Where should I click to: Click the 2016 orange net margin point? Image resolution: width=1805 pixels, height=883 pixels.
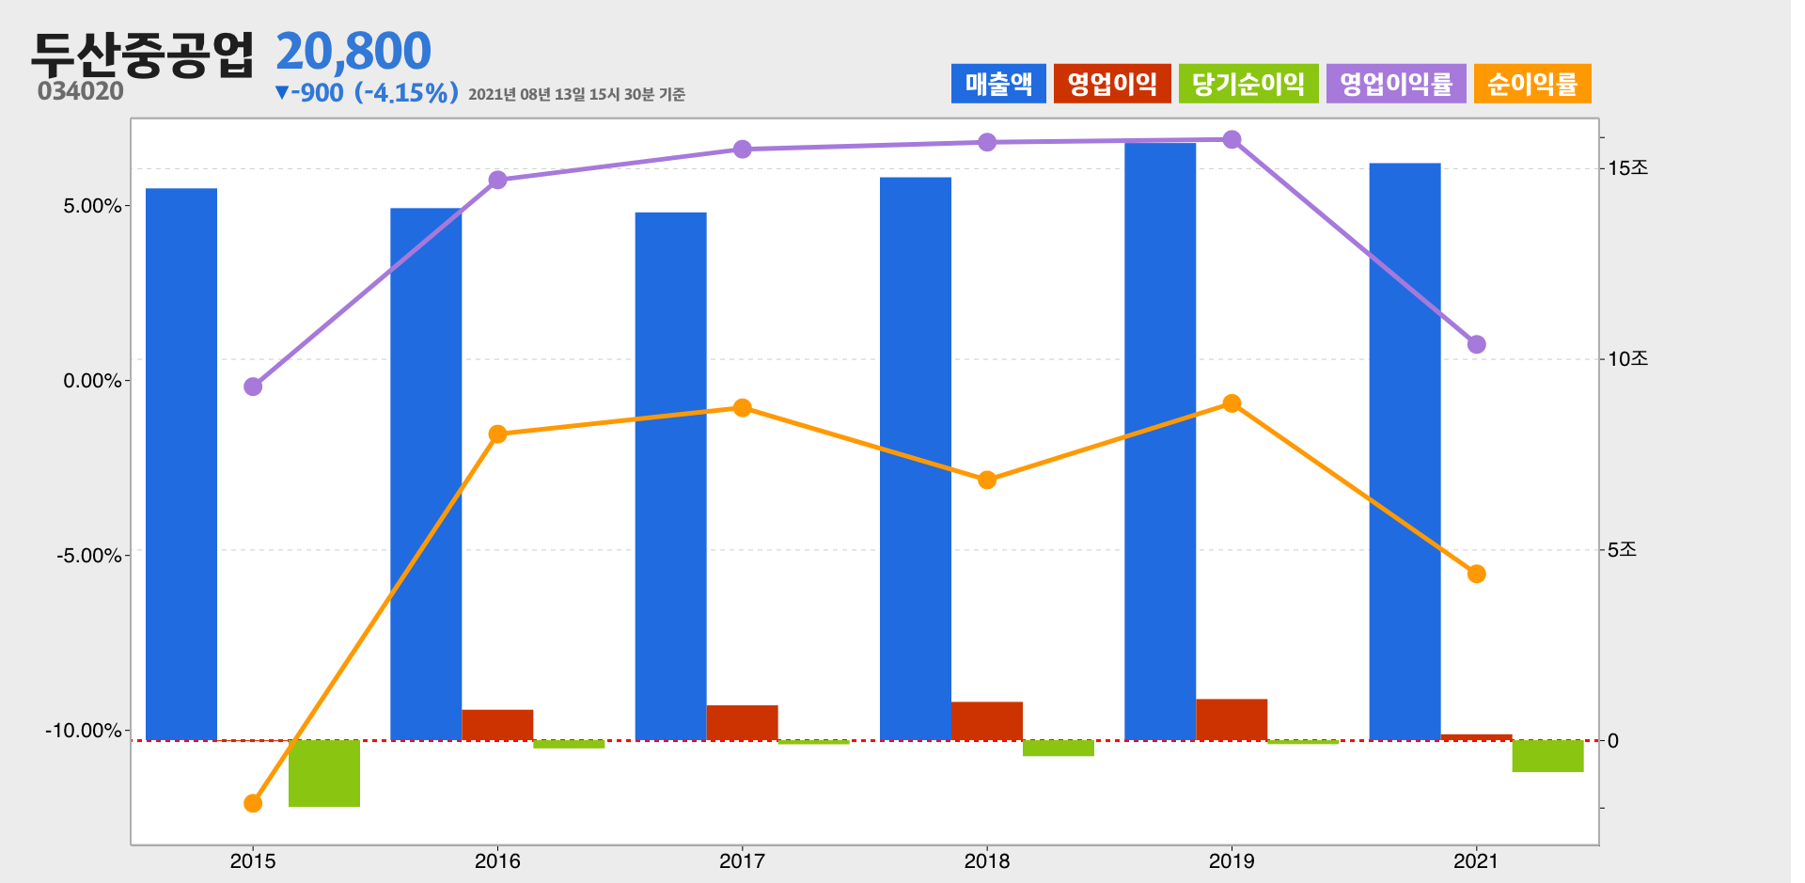click(x=498, y=434)
